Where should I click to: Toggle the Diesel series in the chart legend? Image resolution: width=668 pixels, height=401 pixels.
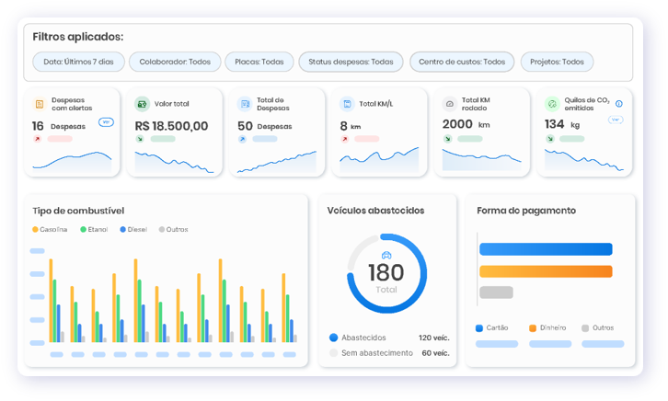132,229
